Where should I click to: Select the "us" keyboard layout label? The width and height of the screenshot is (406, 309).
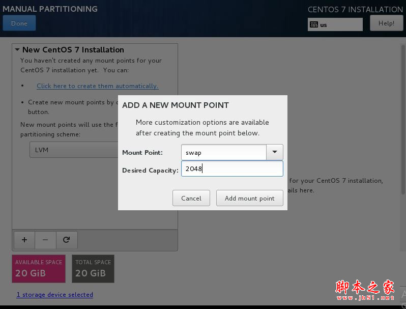(324, 24)
